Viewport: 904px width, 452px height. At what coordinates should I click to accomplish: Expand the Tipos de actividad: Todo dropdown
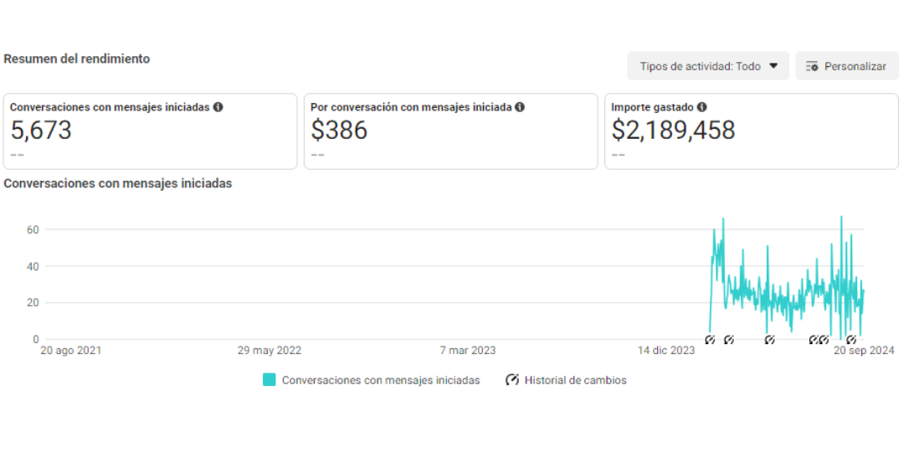click(708, 66)
